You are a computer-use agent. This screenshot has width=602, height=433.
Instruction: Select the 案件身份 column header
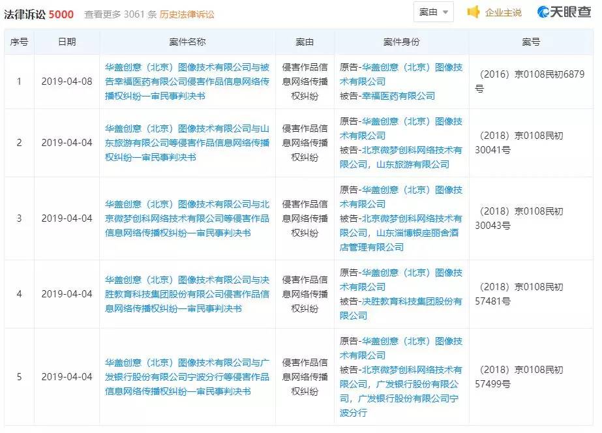click(402, 42)
